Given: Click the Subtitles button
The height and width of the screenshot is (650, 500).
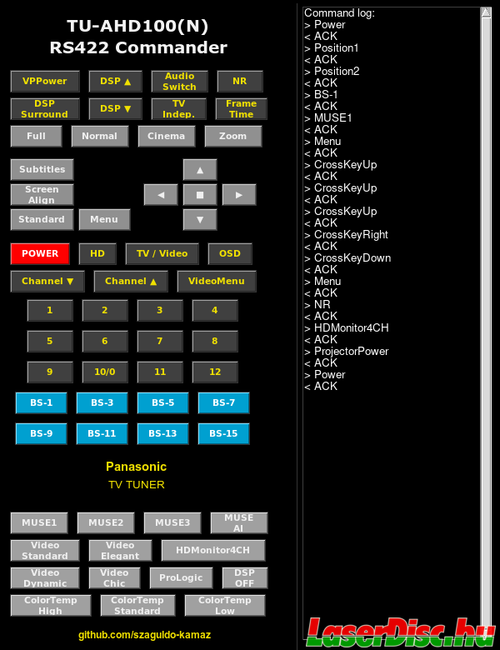Looking at the screenshot, I should click(x=42, y=169).
